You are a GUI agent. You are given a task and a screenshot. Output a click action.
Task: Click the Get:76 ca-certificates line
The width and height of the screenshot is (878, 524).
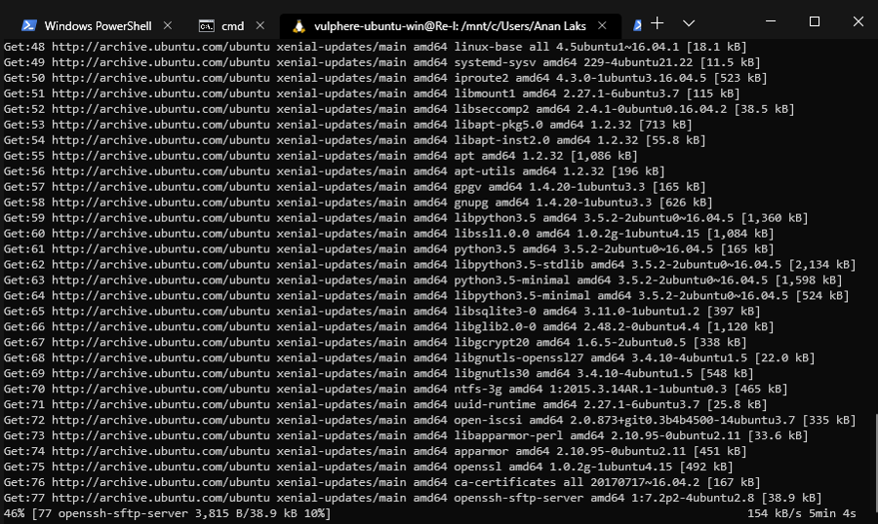pos(381,483)
